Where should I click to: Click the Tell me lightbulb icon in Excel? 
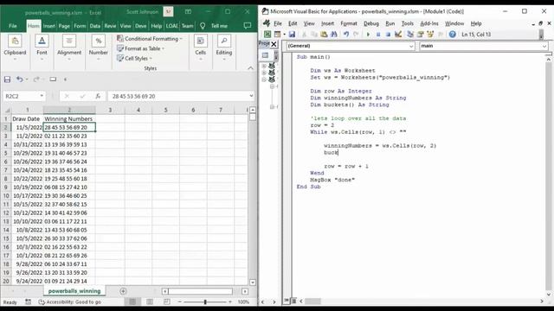click(x=203, y=26)
